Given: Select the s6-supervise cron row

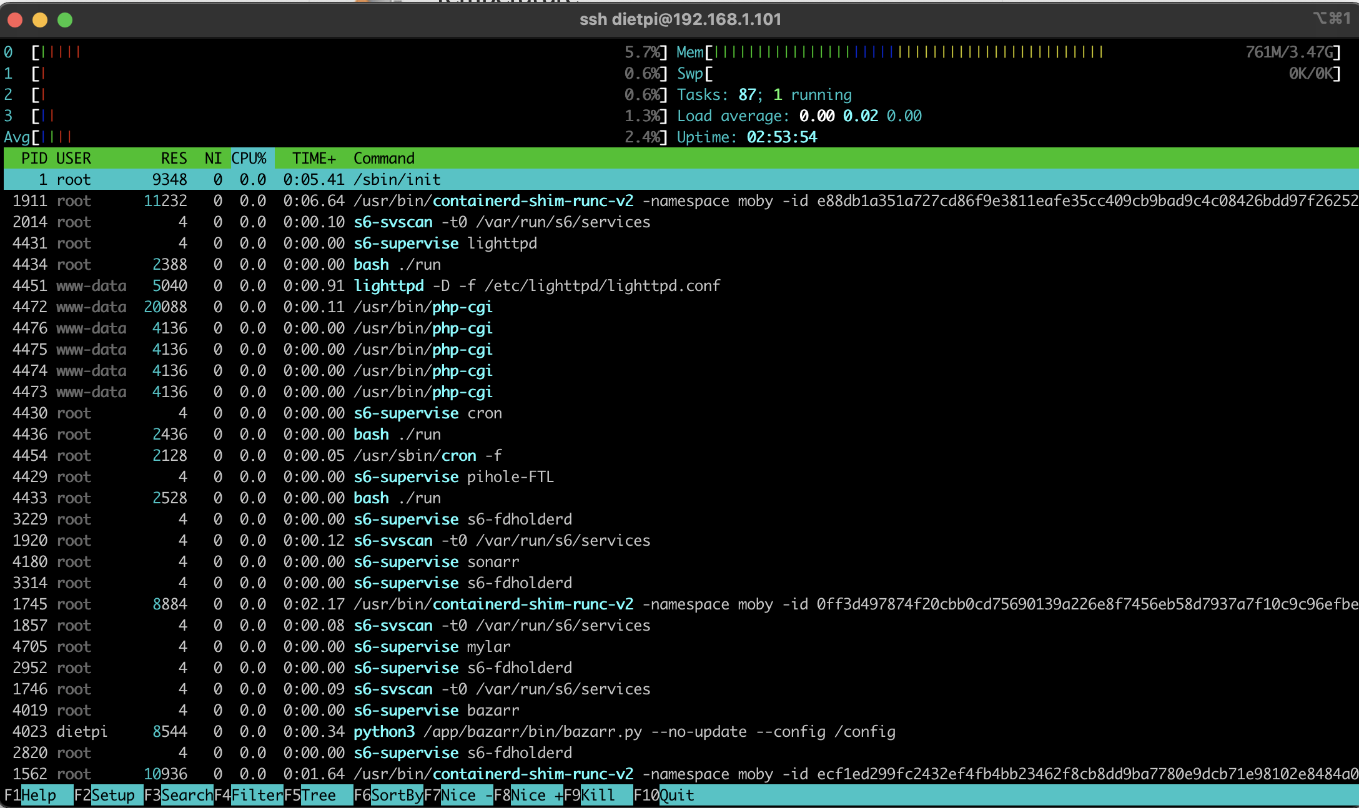Looking at the screenshot, I should (681, 413).
